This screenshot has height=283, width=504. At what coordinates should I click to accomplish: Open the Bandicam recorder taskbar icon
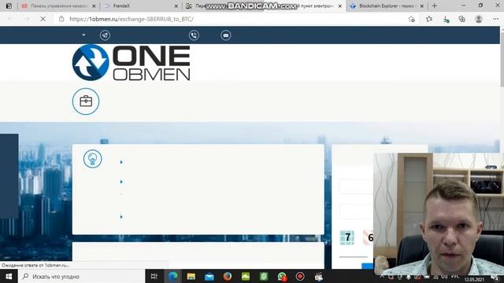300,276
